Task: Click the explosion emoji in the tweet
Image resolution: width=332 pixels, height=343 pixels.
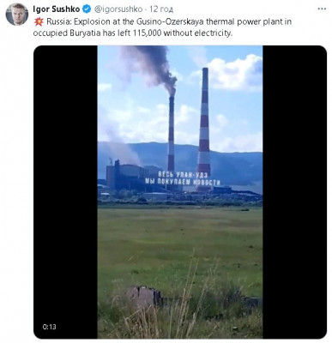Action: coord(39,21)
